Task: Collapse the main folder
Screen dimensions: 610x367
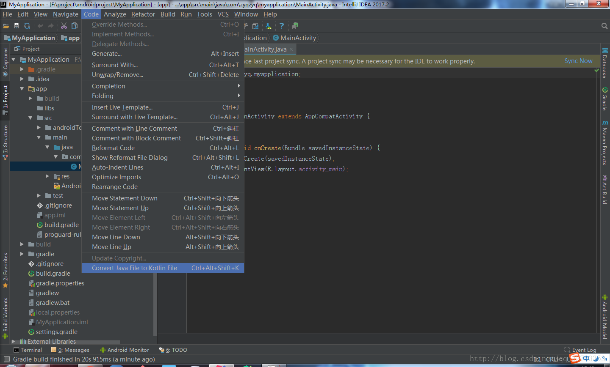Action: [x=39, y=137]
